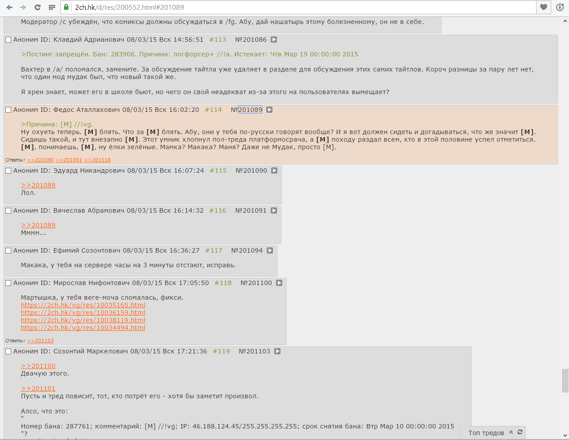This screenshot has height=440, width=569.
Task: Open the downloads icon with green dot
Action: pyautogui.click(x=560, y=7)
